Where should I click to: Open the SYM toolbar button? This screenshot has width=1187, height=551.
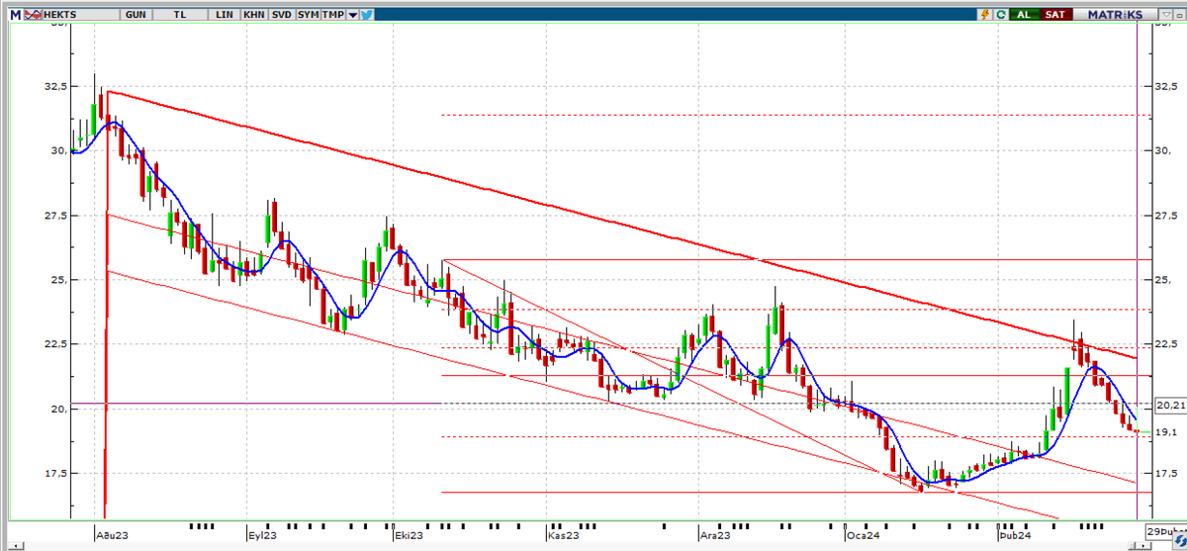[x=308, y=15]
